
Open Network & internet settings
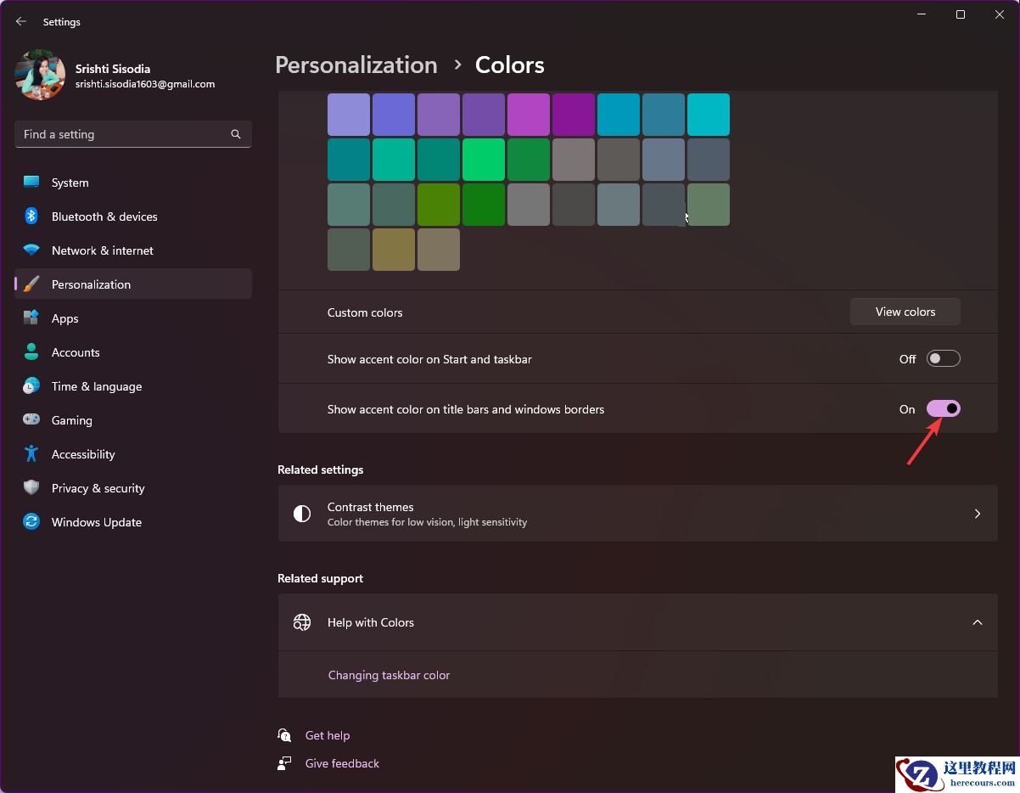133,250
